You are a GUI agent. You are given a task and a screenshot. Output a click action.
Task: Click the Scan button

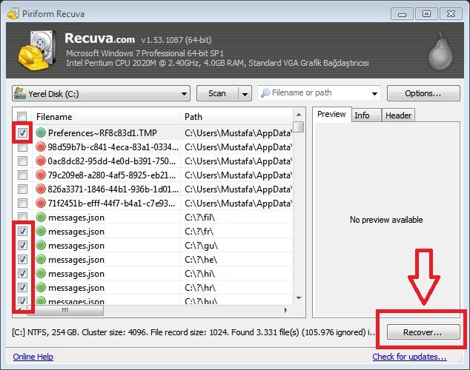[217, 94]
